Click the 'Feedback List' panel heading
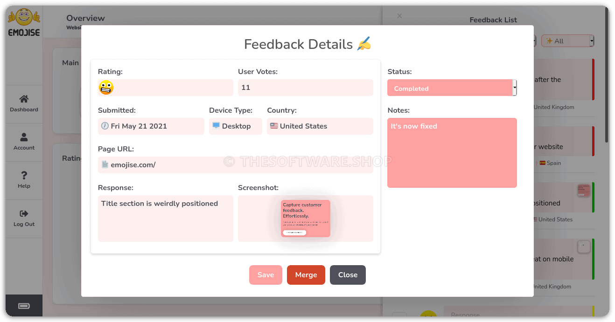615x322 pixels. (493, 20)
